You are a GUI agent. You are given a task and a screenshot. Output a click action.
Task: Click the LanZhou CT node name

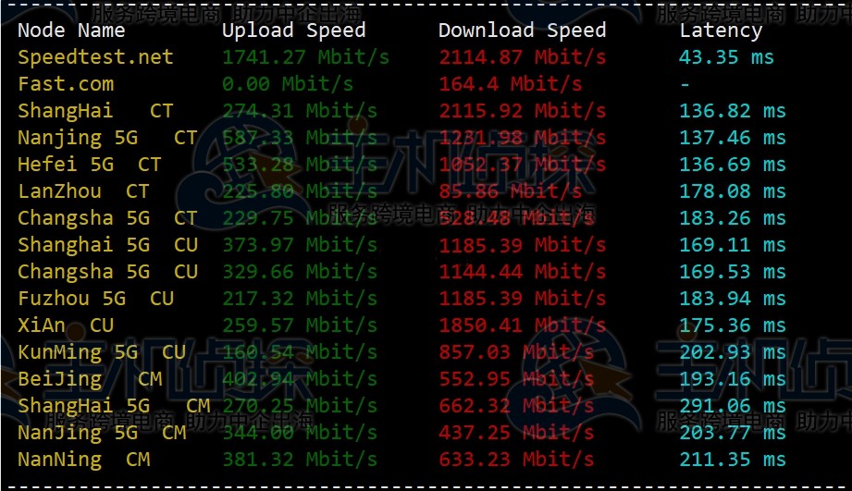point(83,191)
